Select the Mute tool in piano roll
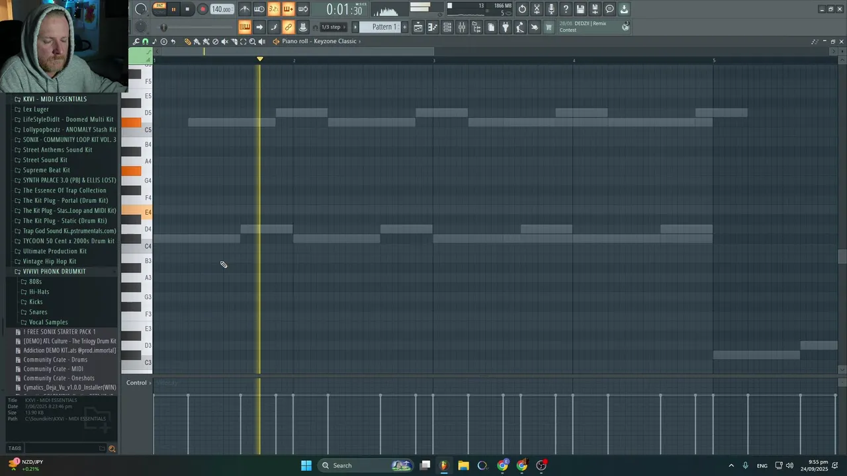The image size is (847, 476). click(224, 42)
